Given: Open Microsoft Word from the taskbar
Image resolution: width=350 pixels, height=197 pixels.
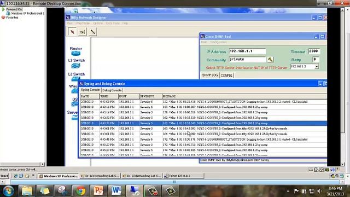Looking at the screenshot, I should point(116,191).
